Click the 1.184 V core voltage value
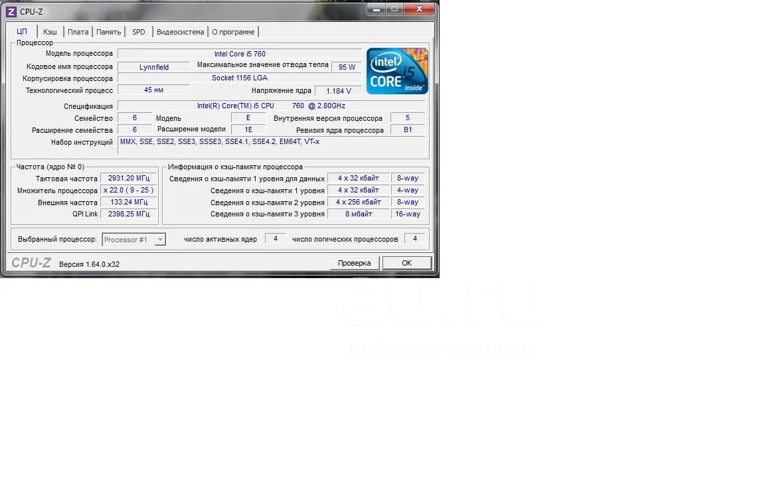765x478 pixels. pos(339,91)
